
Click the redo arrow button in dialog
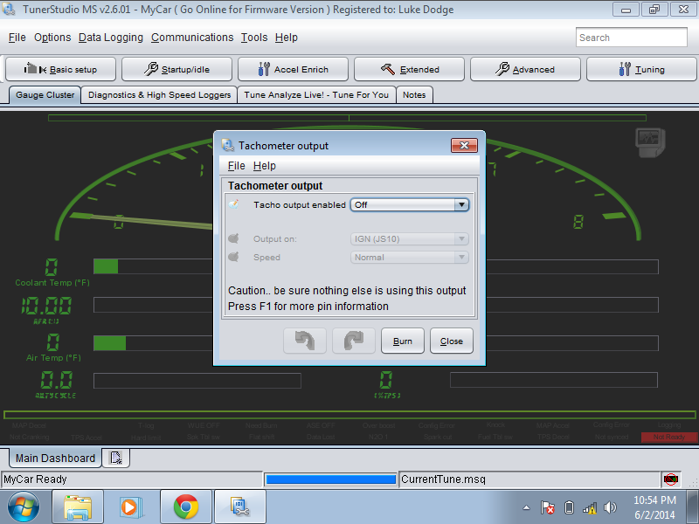coord(354,341)
